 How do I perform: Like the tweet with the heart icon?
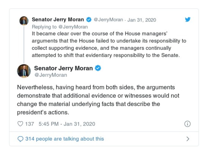(x=20, y=124)
